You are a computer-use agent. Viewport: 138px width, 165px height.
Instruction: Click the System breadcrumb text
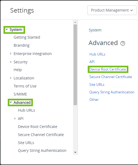tap(95, 30)
